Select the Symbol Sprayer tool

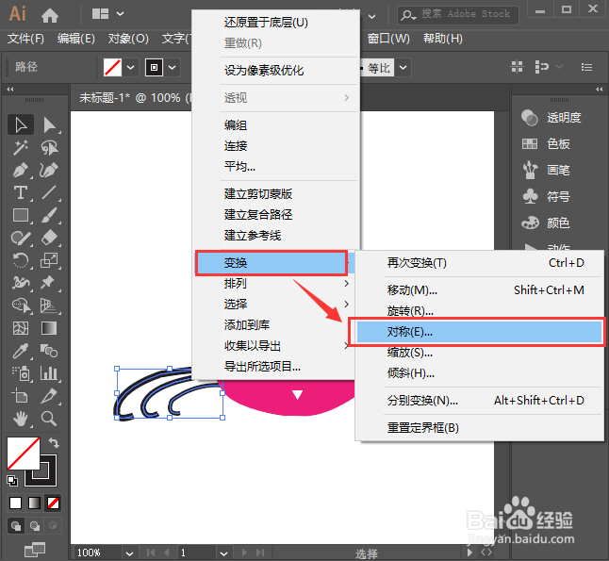(21, 373)
